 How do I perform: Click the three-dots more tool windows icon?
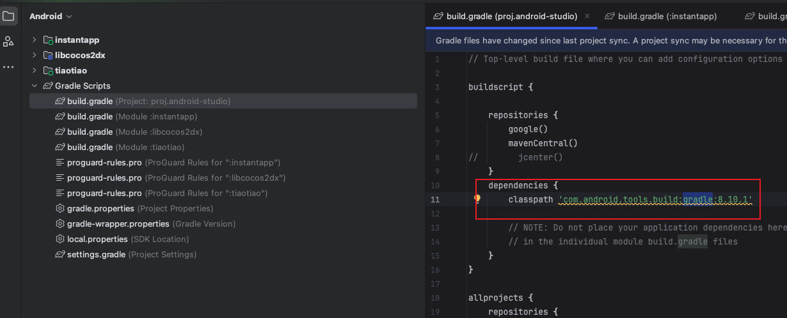(8, 67)
